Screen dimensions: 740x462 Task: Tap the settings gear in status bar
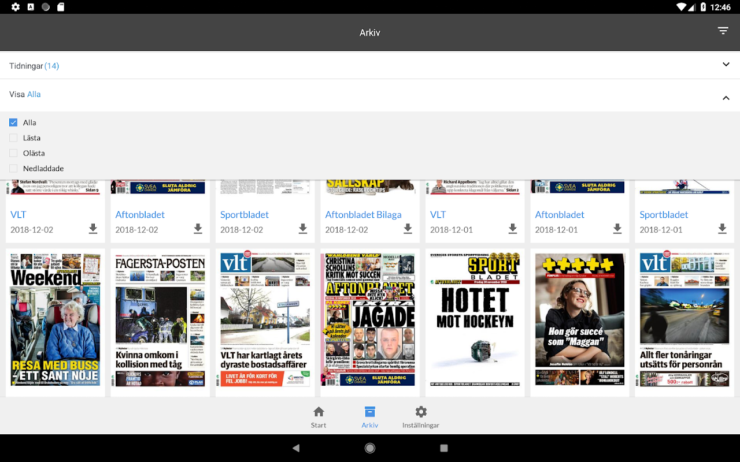[16, 7]
